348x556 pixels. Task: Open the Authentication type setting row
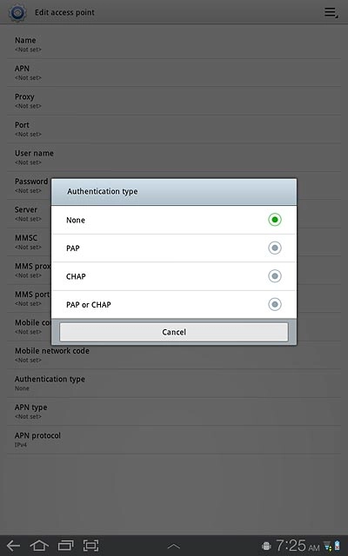(174, 383)
